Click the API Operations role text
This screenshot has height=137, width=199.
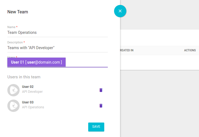coord(33,107)
